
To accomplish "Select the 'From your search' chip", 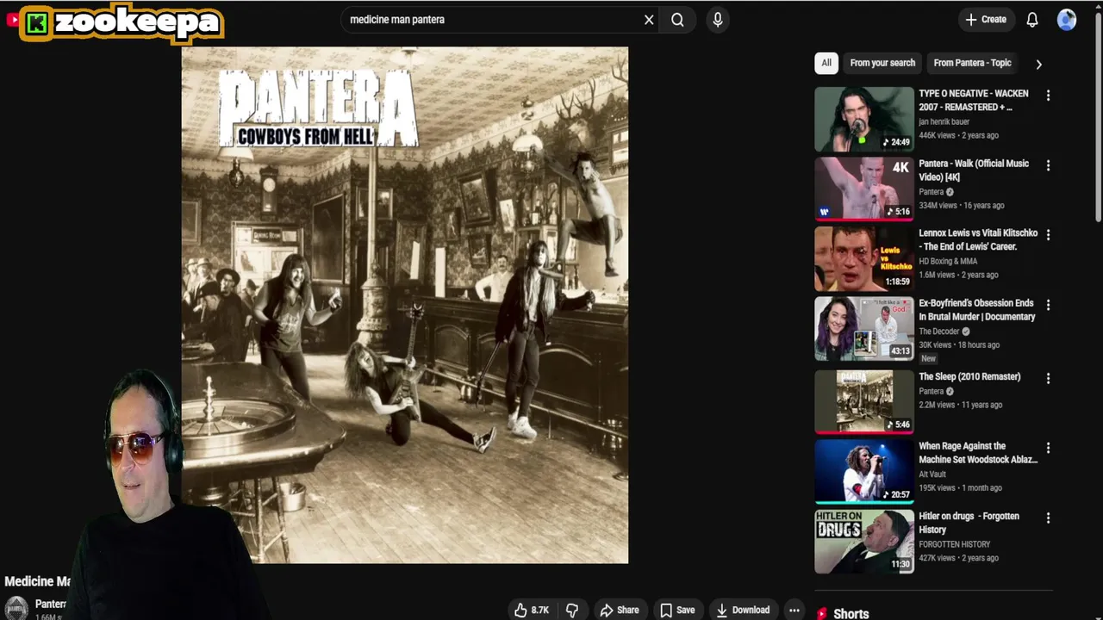I will point(882,63).
